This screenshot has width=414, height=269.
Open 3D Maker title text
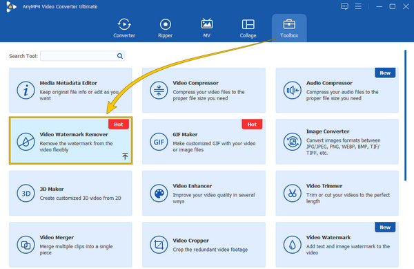52,189
